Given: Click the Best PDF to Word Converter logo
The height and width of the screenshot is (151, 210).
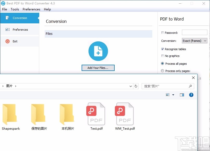Looking at the screenshot, I should click(4, 3).
